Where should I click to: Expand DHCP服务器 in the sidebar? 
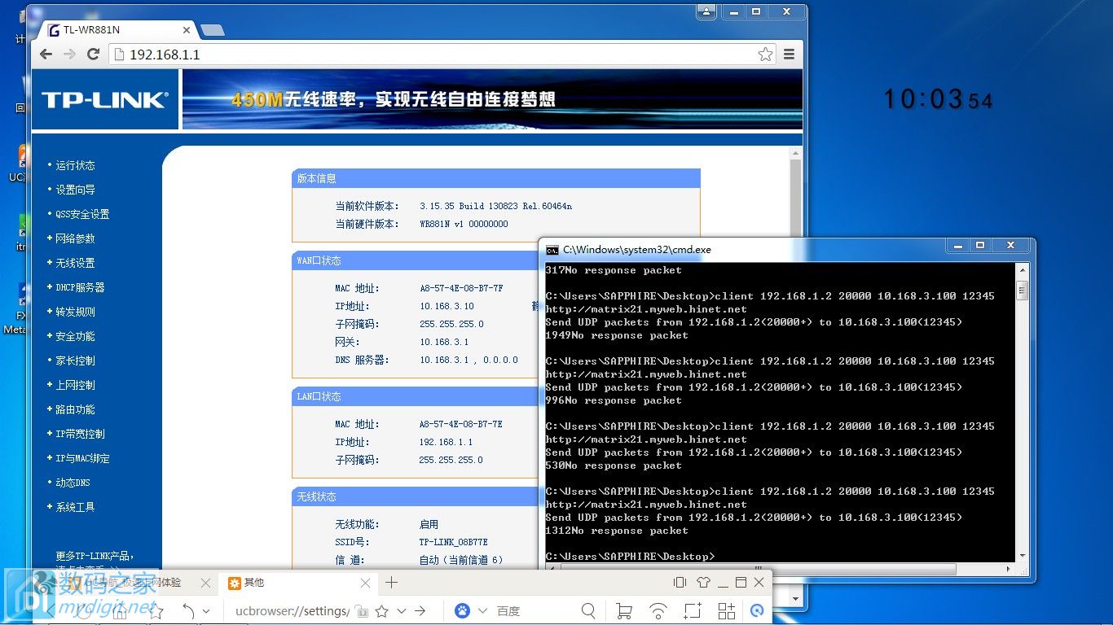(x=80, y=287)
